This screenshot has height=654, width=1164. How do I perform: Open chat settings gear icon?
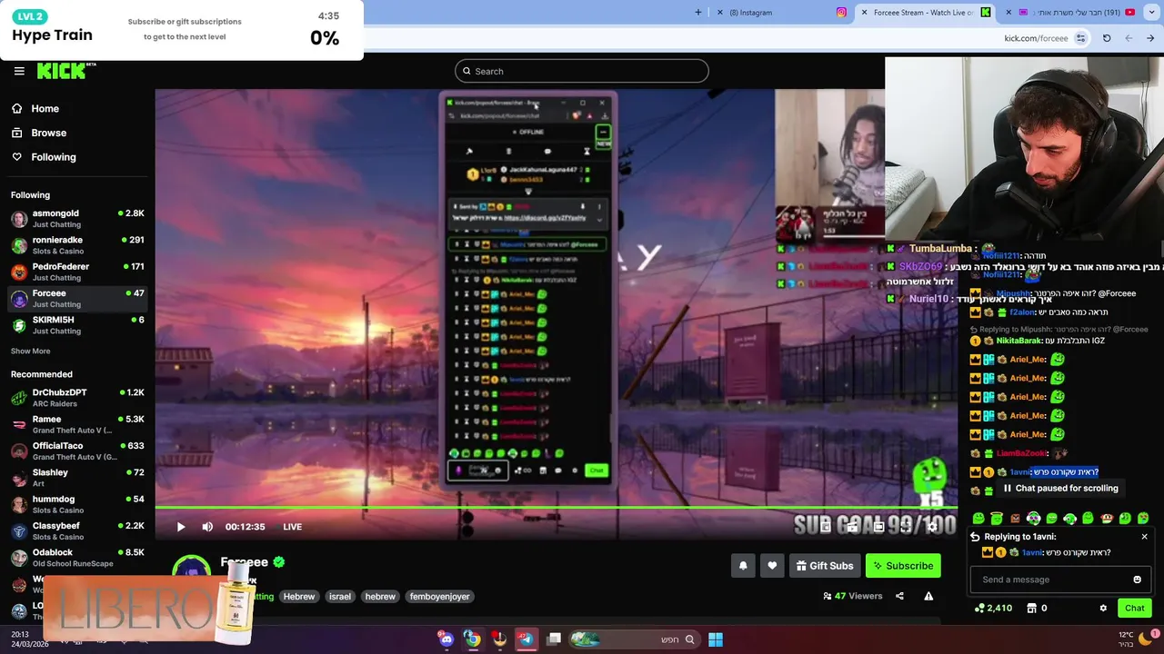[x=1103, y=608]
